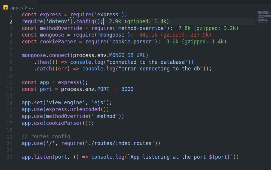
Task: Click line number 14 in gutter
Action: coord(10,103)
